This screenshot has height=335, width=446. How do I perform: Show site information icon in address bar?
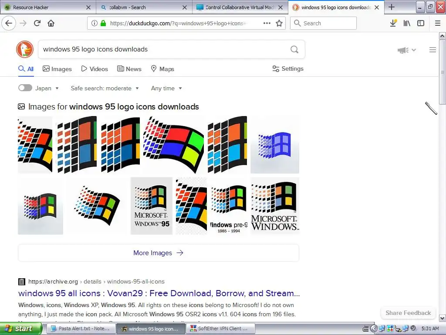coord(95,24)
